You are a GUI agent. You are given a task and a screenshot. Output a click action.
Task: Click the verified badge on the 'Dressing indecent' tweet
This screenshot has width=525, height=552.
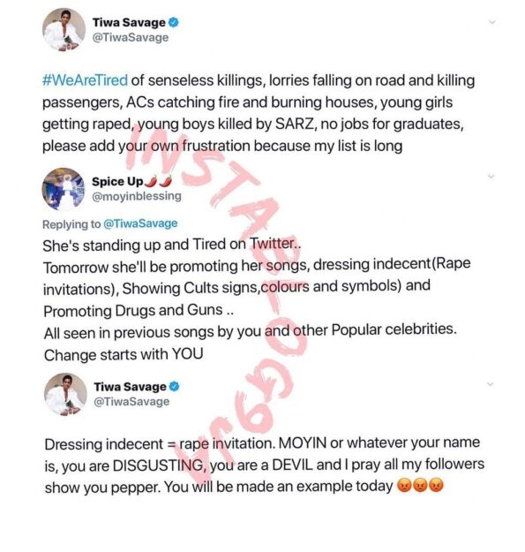click(175, 387)
